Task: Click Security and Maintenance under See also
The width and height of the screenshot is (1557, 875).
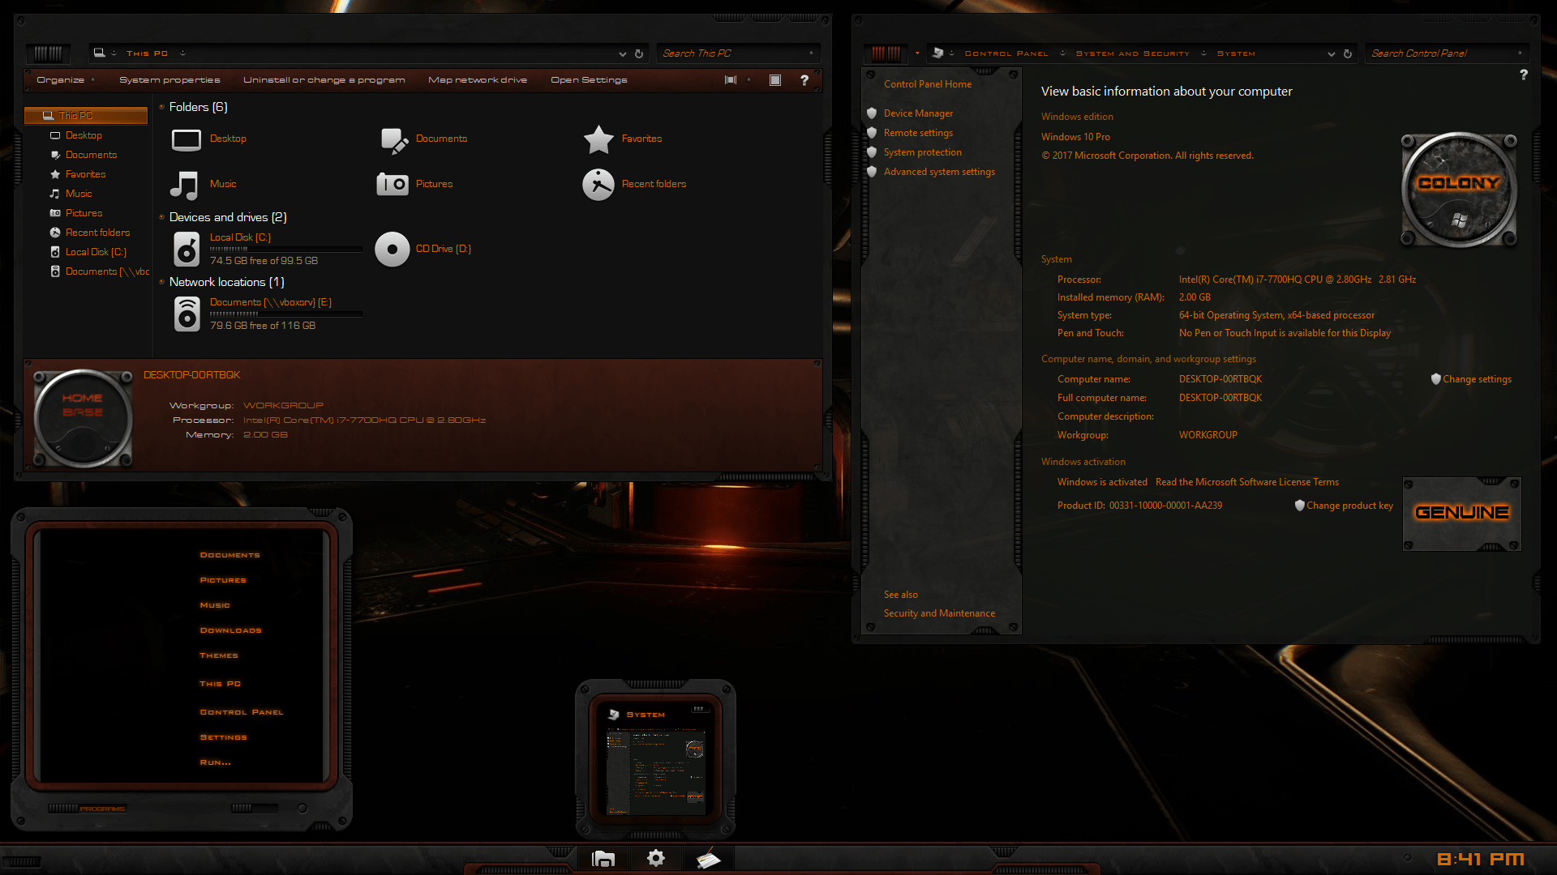Action: click(938, 612)
